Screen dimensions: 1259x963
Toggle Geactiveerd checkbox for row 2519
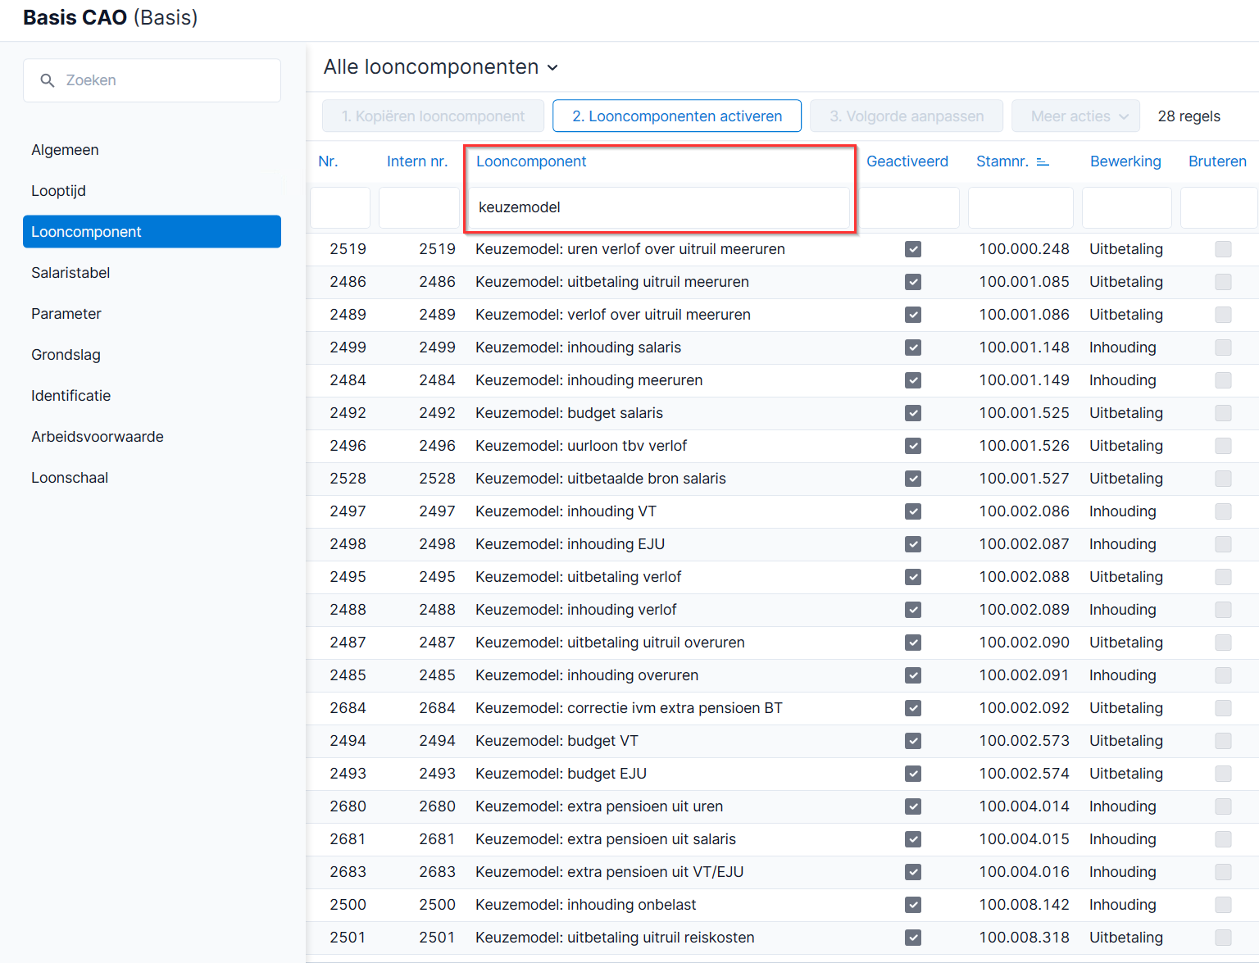(x=913, y=249)
